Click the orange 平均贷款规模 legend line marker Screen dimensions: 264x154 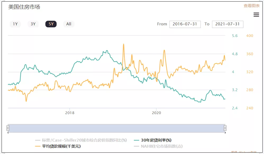[x=38, y=146]
